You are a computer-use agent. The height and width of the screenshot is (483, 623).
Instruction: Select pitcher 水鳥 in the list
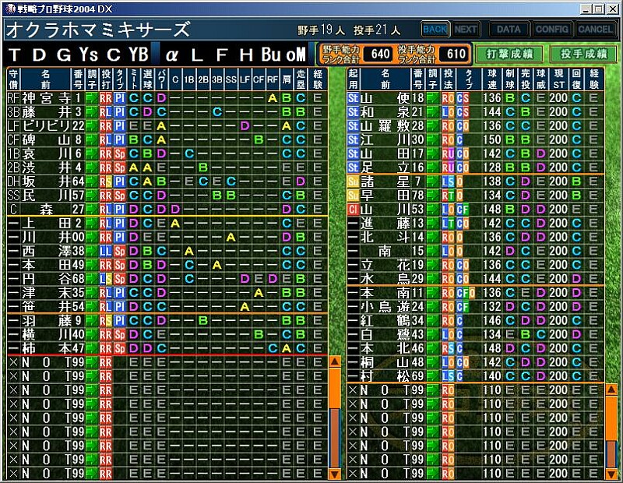point(476,279)
